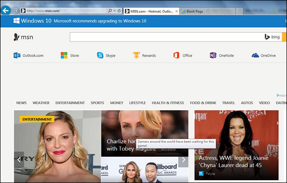The height and width of the screenshot is (183, 287).
Task: Open the Rewards medal icon
Action: (x=136, y=55)
